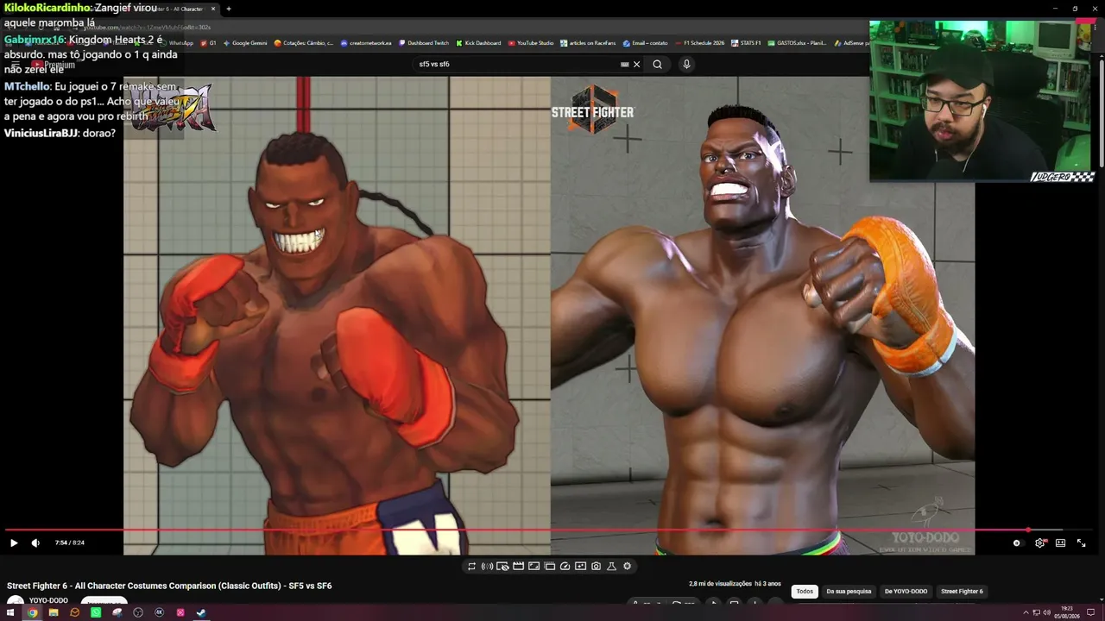
Task: Switch to theater mode
Action: [1060, 543]
